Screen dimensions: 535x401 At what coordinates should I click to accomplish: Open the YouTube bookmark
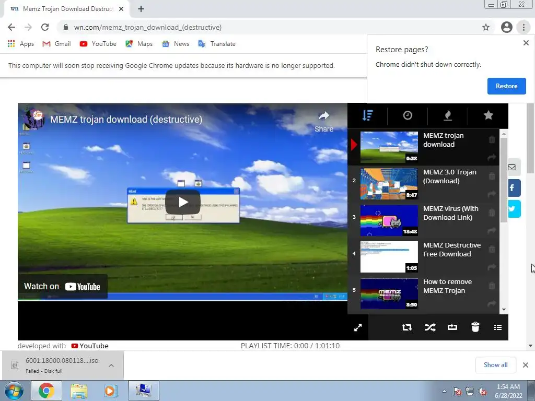(98, 44)
